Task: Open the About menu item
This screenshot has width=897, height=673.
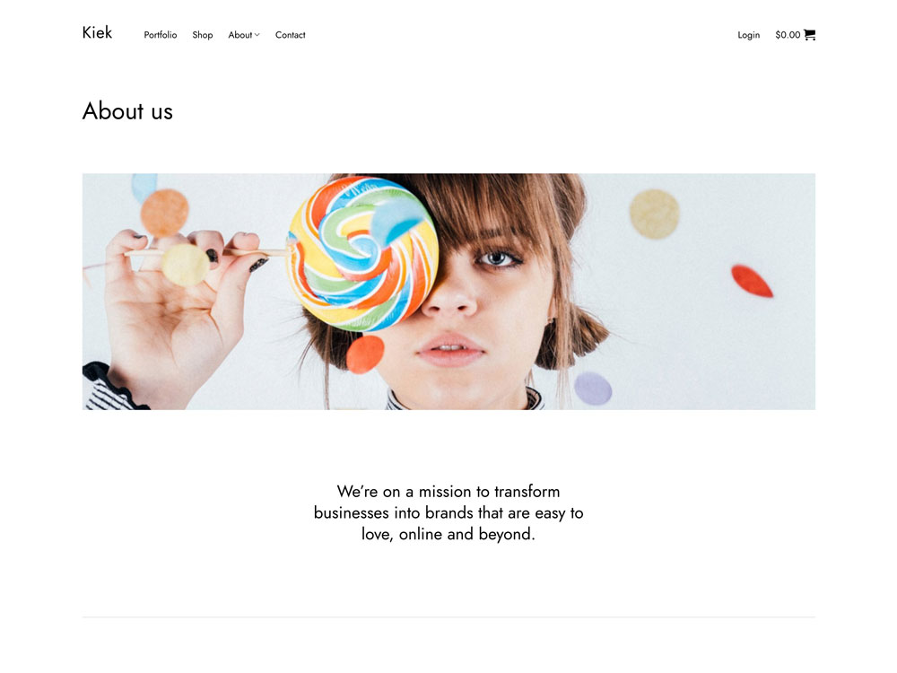Action: pyautogui.click(x=240, y=35)
